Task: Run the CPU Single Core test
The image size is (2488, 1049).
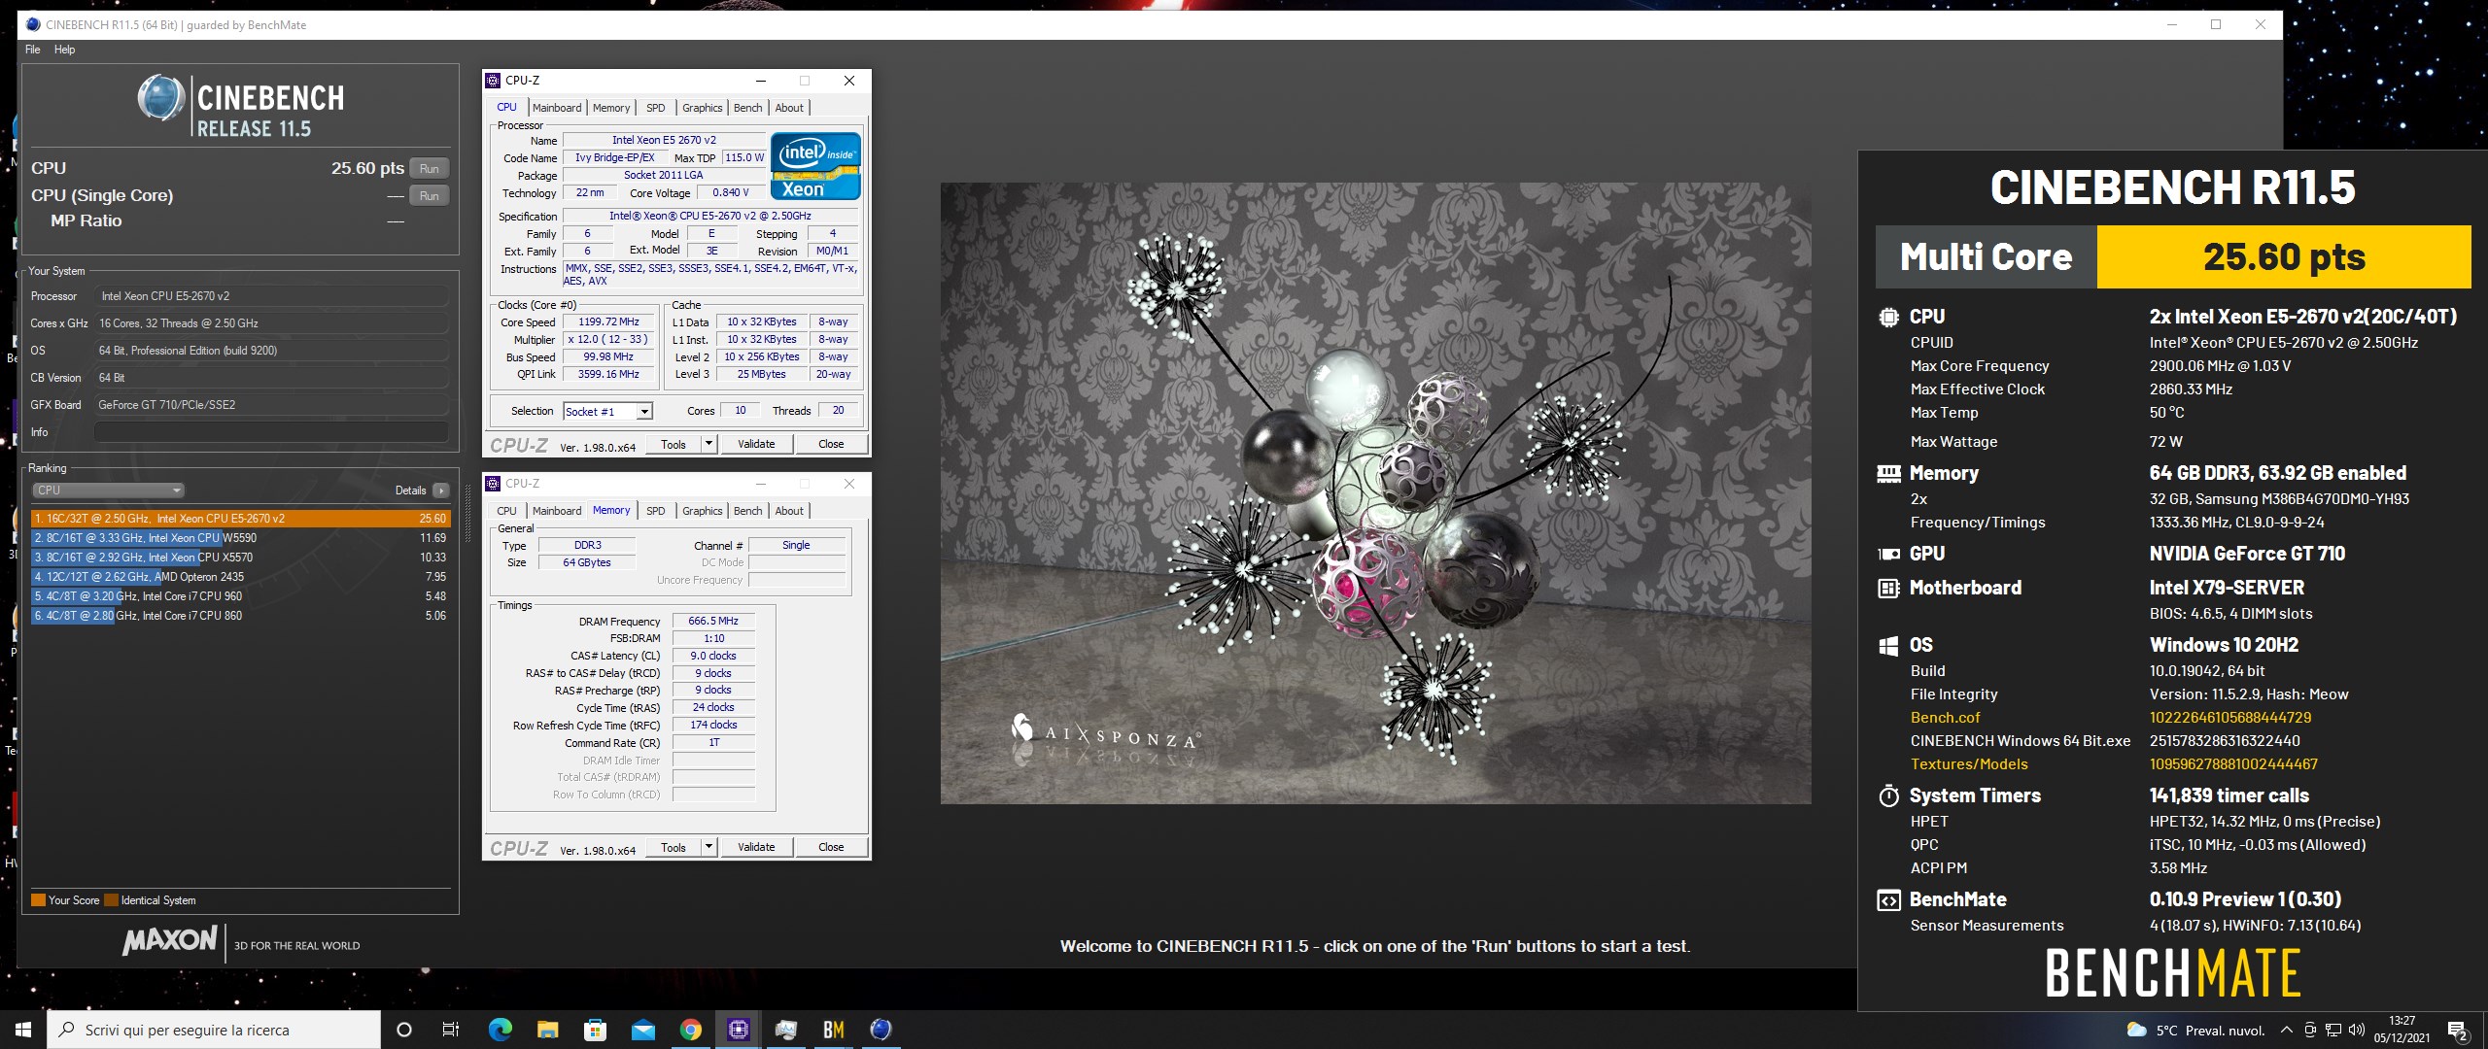Action: (429, 195)
